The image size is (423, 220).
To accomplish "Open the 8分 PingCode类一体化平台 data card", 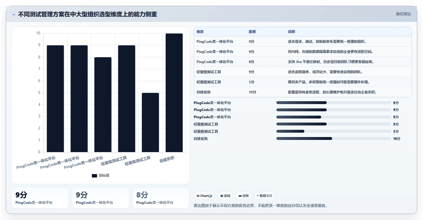I will (161, 198).
